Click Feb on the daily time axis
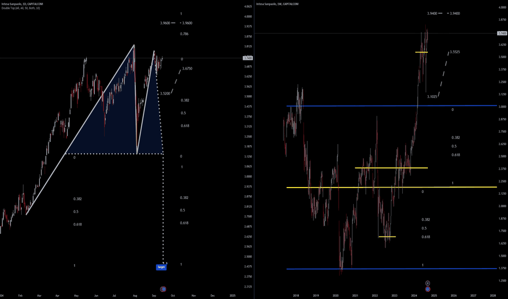508x299 pixels. point(20,295)
